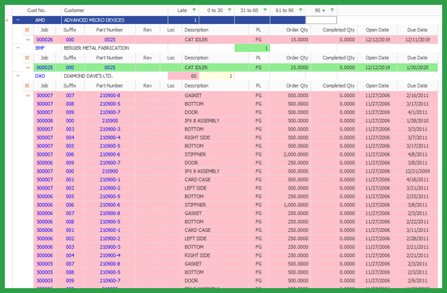
Task: Open customer link BMF
Action: click(x=40, y=48)
